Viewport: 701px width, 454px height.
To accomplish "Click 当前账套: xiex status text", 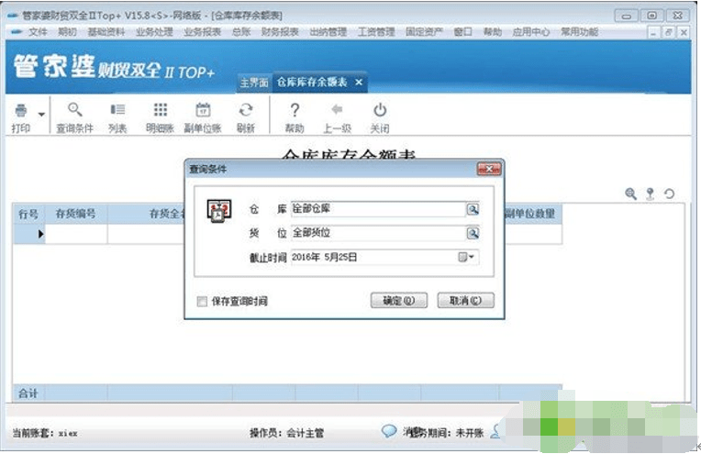I will pyautogui.click(x=45, y=433).
